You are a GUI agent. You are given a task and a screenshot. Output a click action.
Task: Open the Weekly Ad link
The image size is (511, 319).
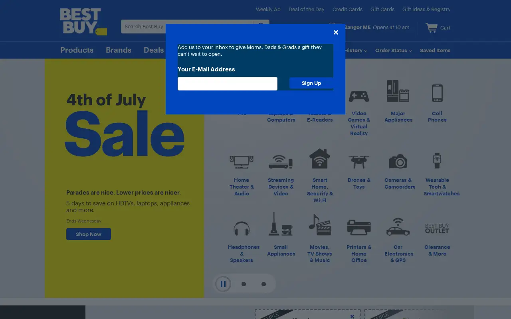268,9
